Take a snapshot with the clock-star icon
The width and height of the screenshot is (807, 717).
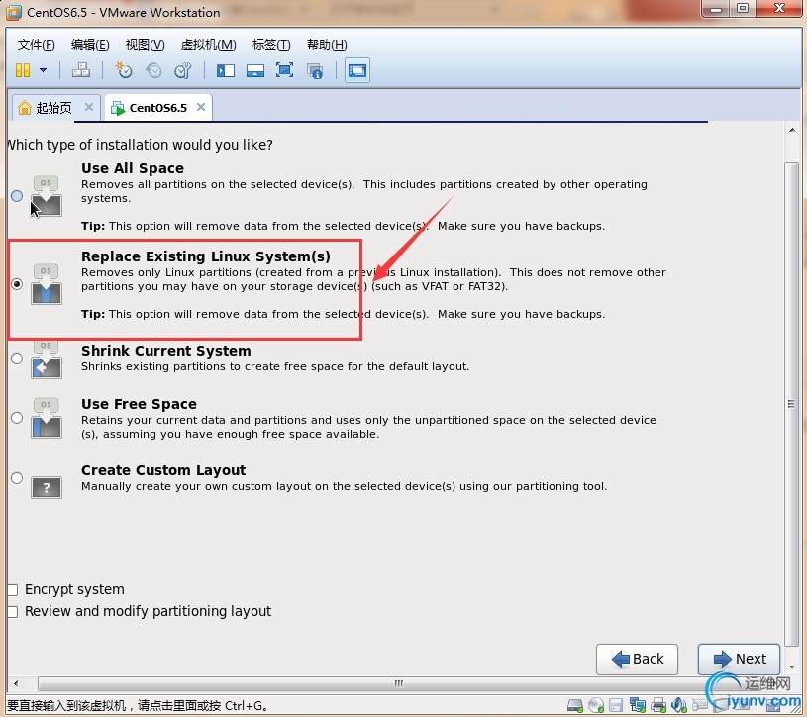coord(123,70)
